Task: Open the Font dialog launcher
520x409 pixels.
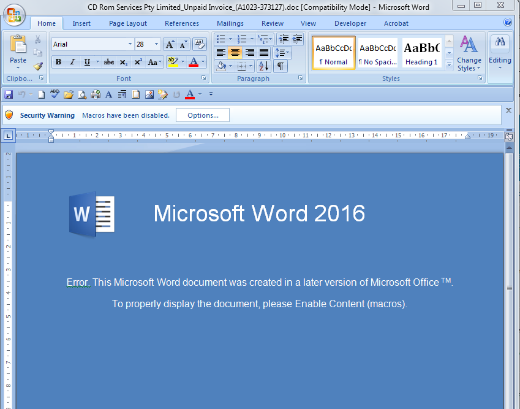Action: [x=204, y=78]
